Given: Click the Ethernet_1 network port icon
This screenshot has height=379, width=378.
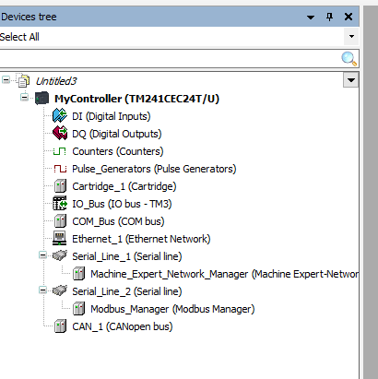Looking at the screenshot, I should [x=59, y=239].
